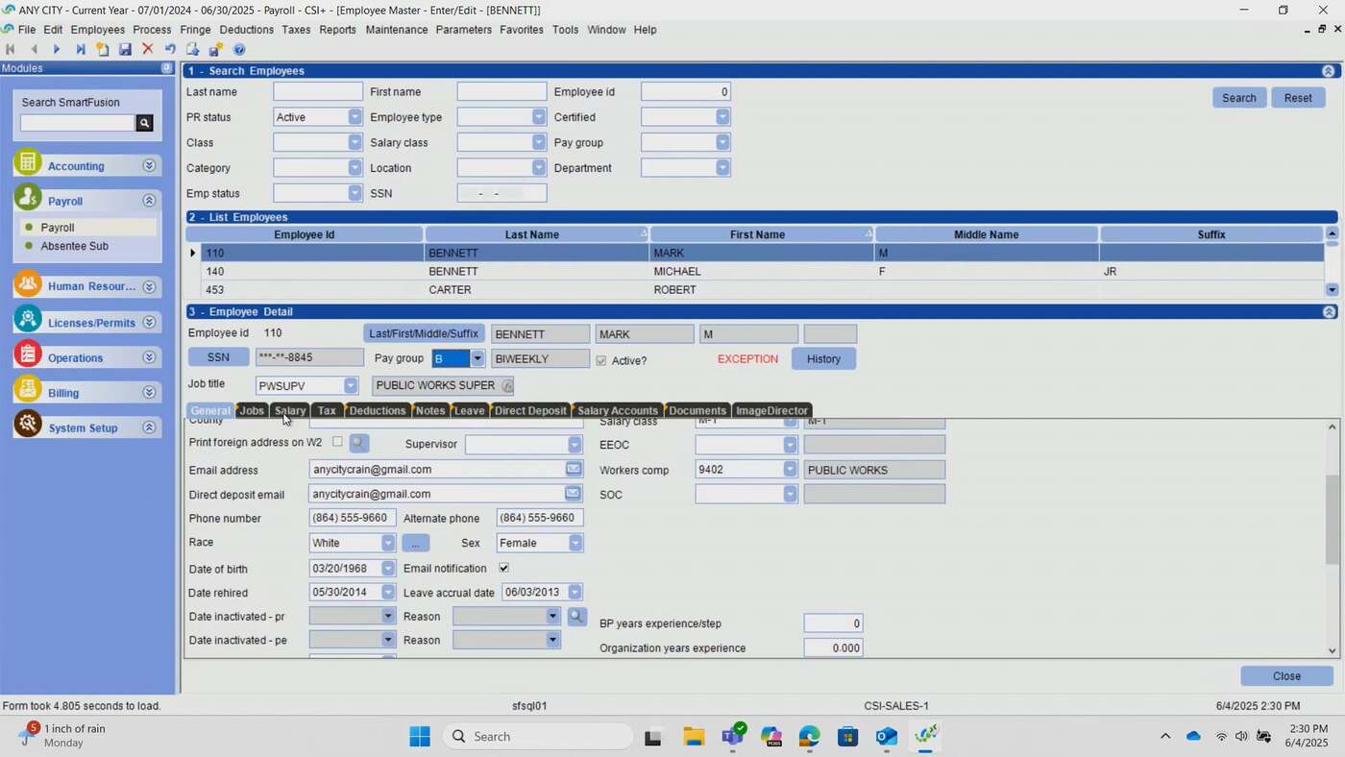Switch to Jobs tab
This screenshot has height=757, width=1345.
coord(252,410)
